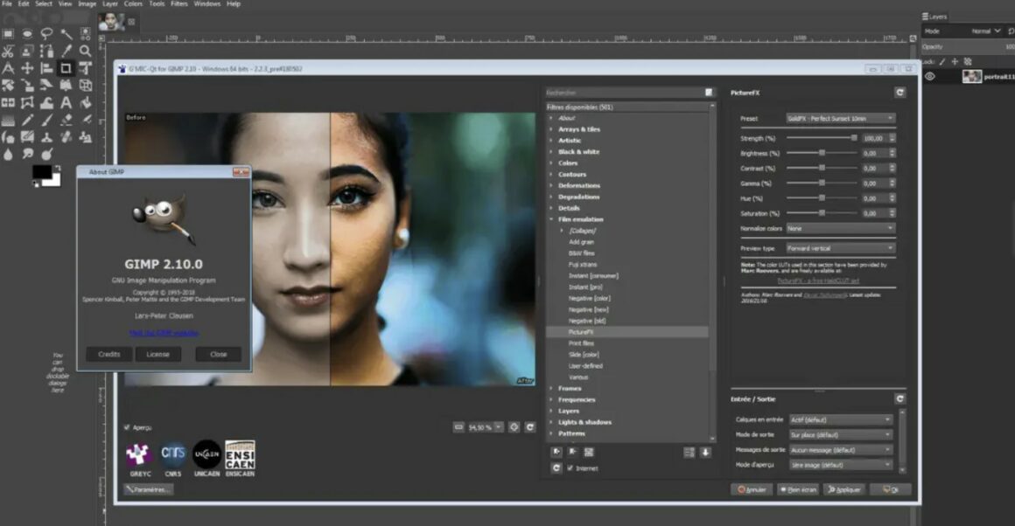Select the Move tool

tap(27, 68)
